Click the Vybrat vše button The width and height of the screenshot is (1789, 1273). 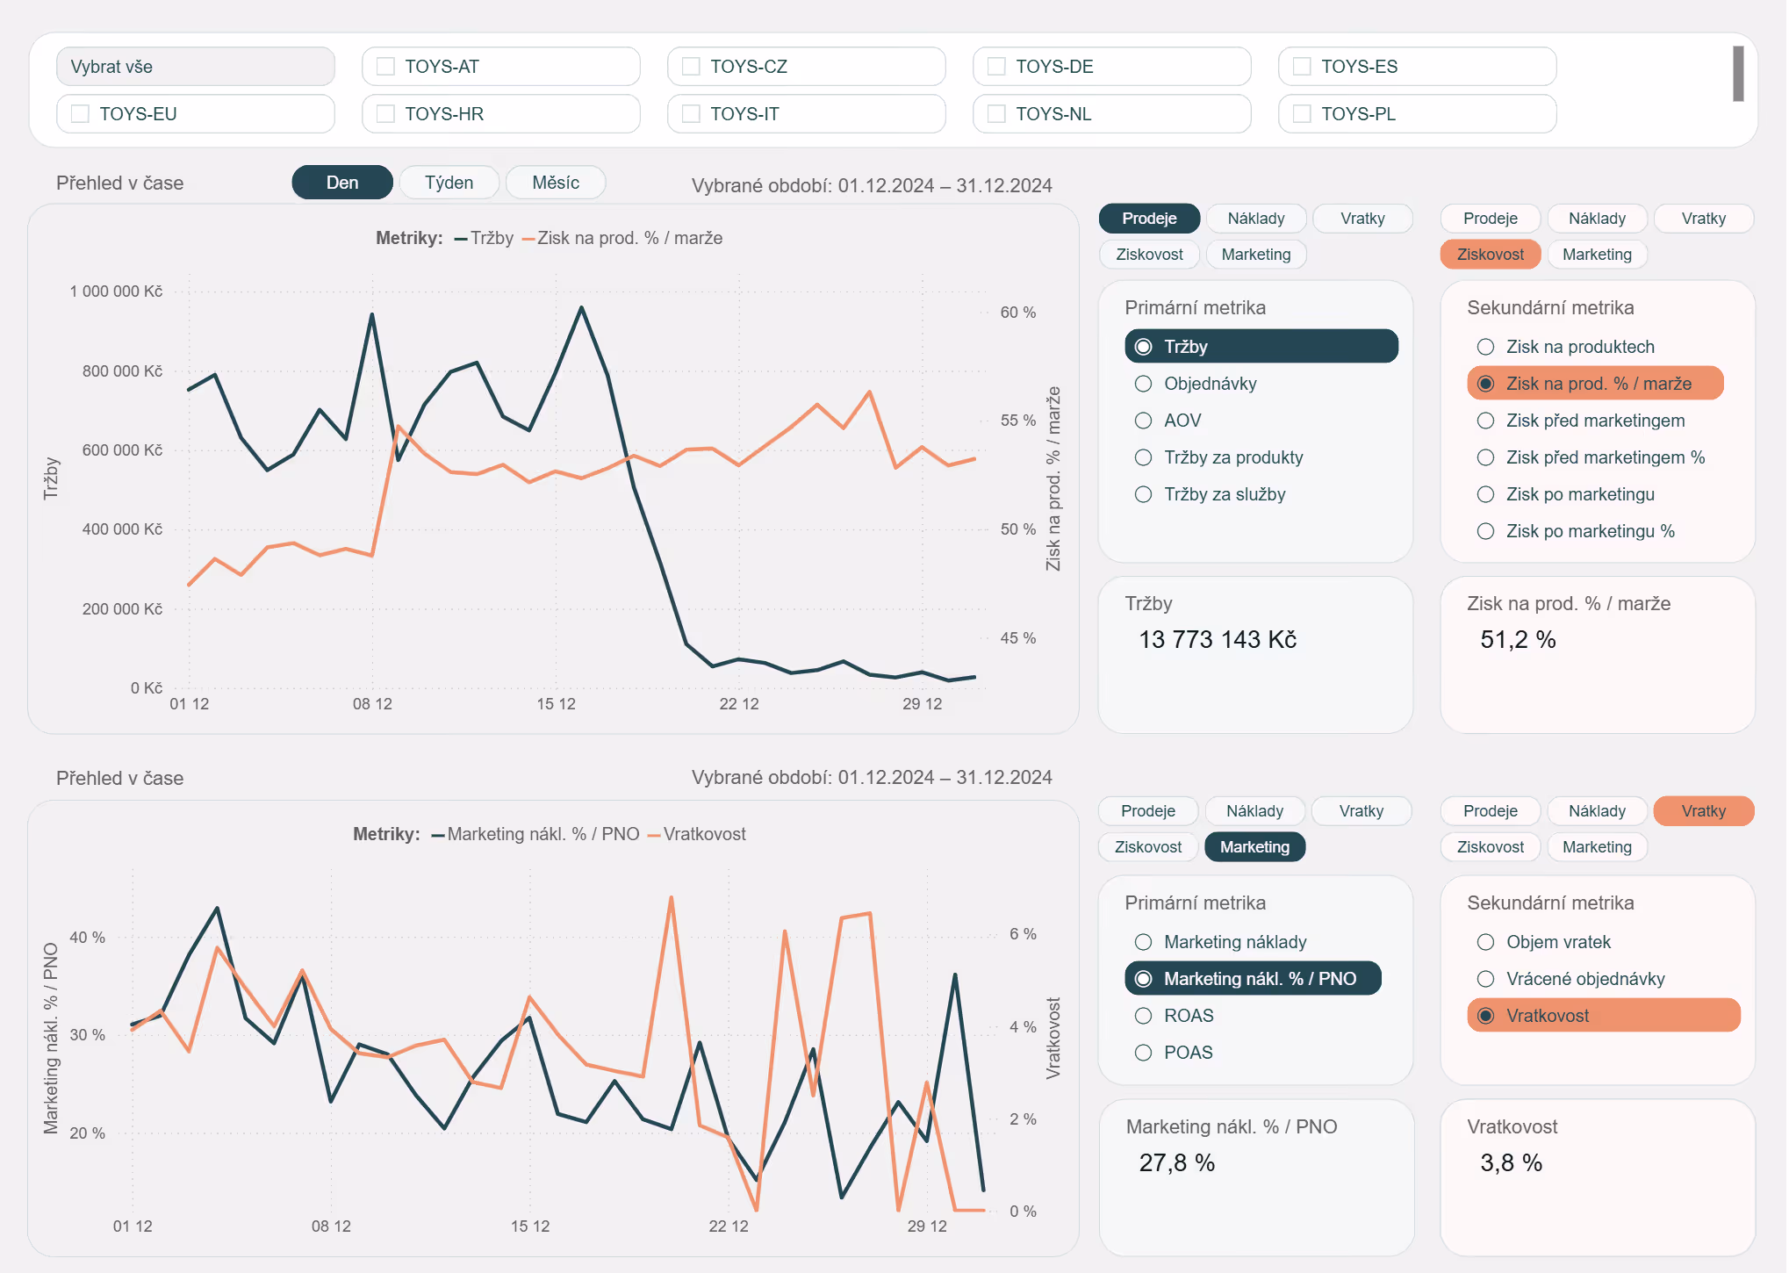coord(195,67)
